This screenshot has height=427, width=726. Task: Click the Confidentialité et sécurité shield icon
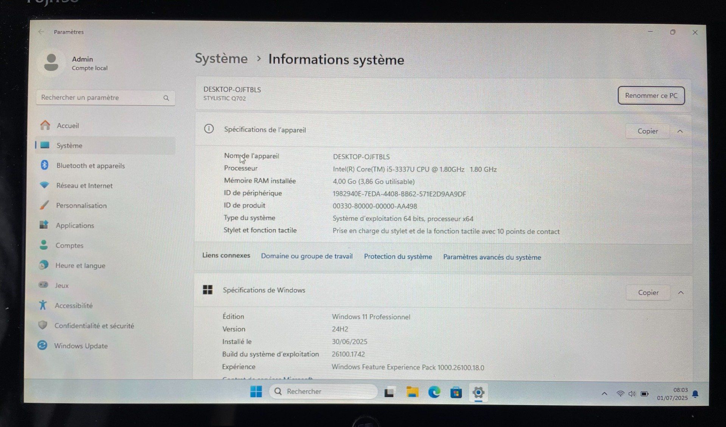(43, 325)
